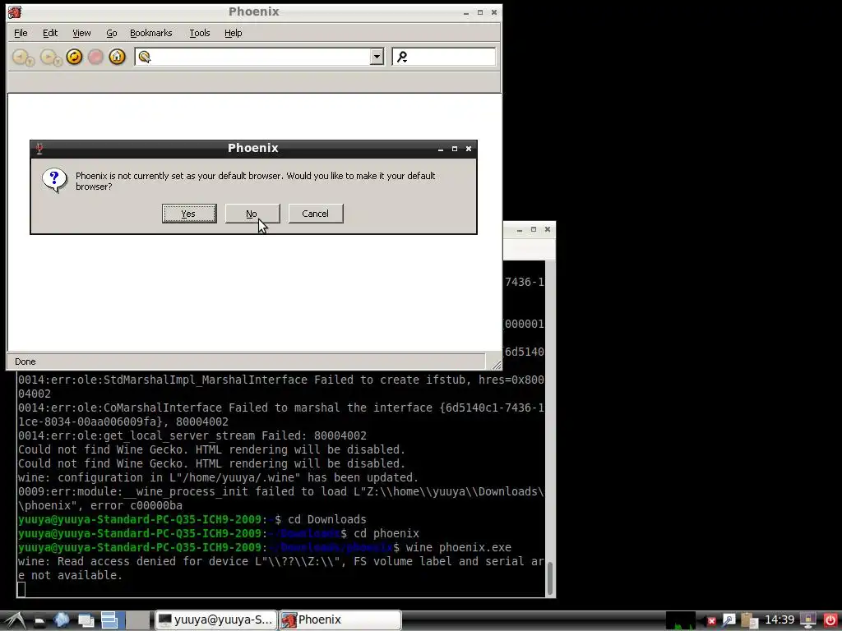The image size is (842, 631).
Task: Switch to the first workspace in pager
Action: (x=113, y=620)
